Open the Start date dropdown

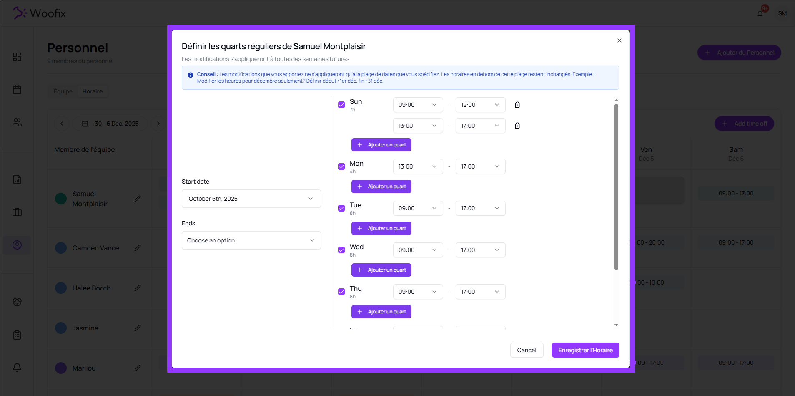(251, 199)
